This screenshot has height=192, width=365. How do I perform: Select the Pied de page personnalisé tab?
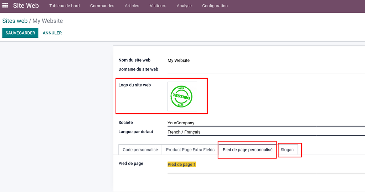[x=247, y=150]
